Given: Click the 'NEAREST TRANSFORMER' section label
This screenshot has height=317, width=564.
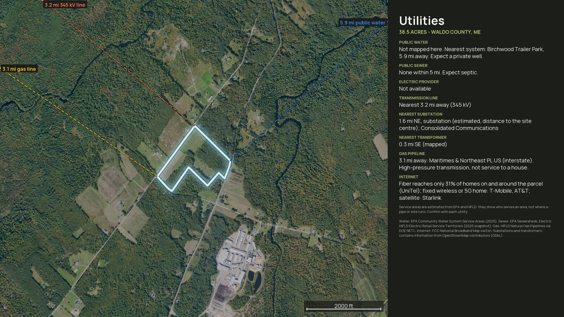Looking at the screenshot, I should point(423,138).
